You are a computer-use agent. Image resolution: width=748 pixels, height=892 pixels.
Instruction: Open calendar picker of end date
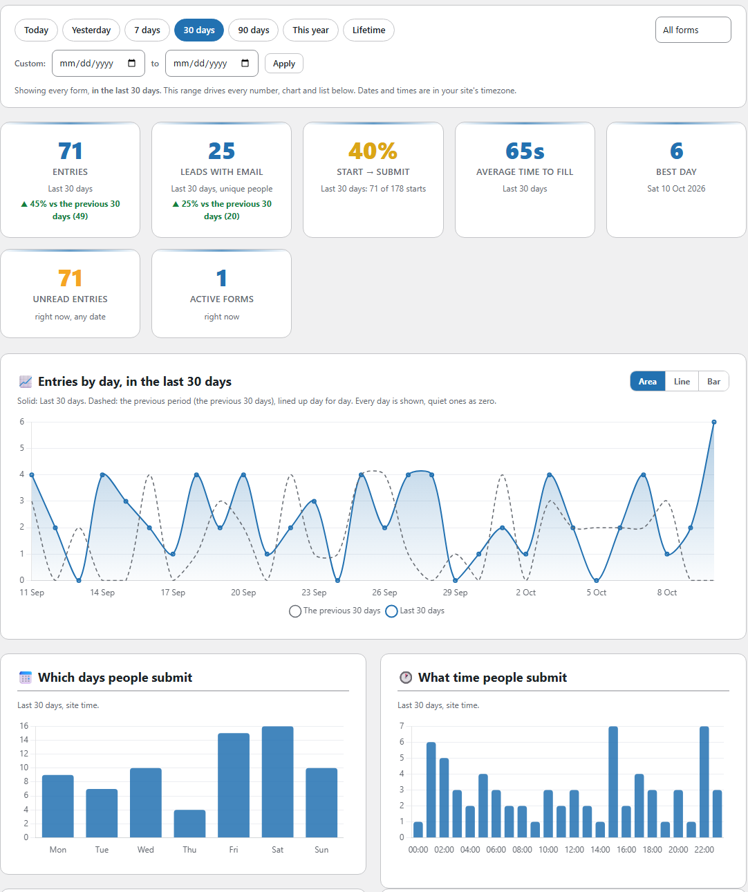coord(245,63)
